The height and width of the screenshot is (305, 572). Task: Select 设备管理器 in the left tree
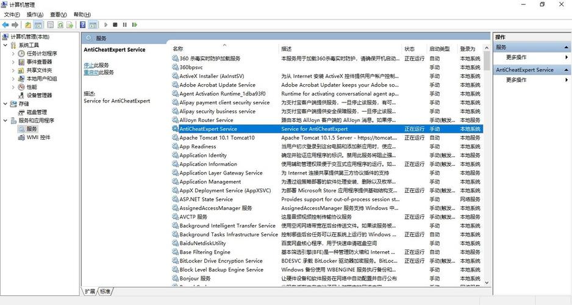coord(39,95)
